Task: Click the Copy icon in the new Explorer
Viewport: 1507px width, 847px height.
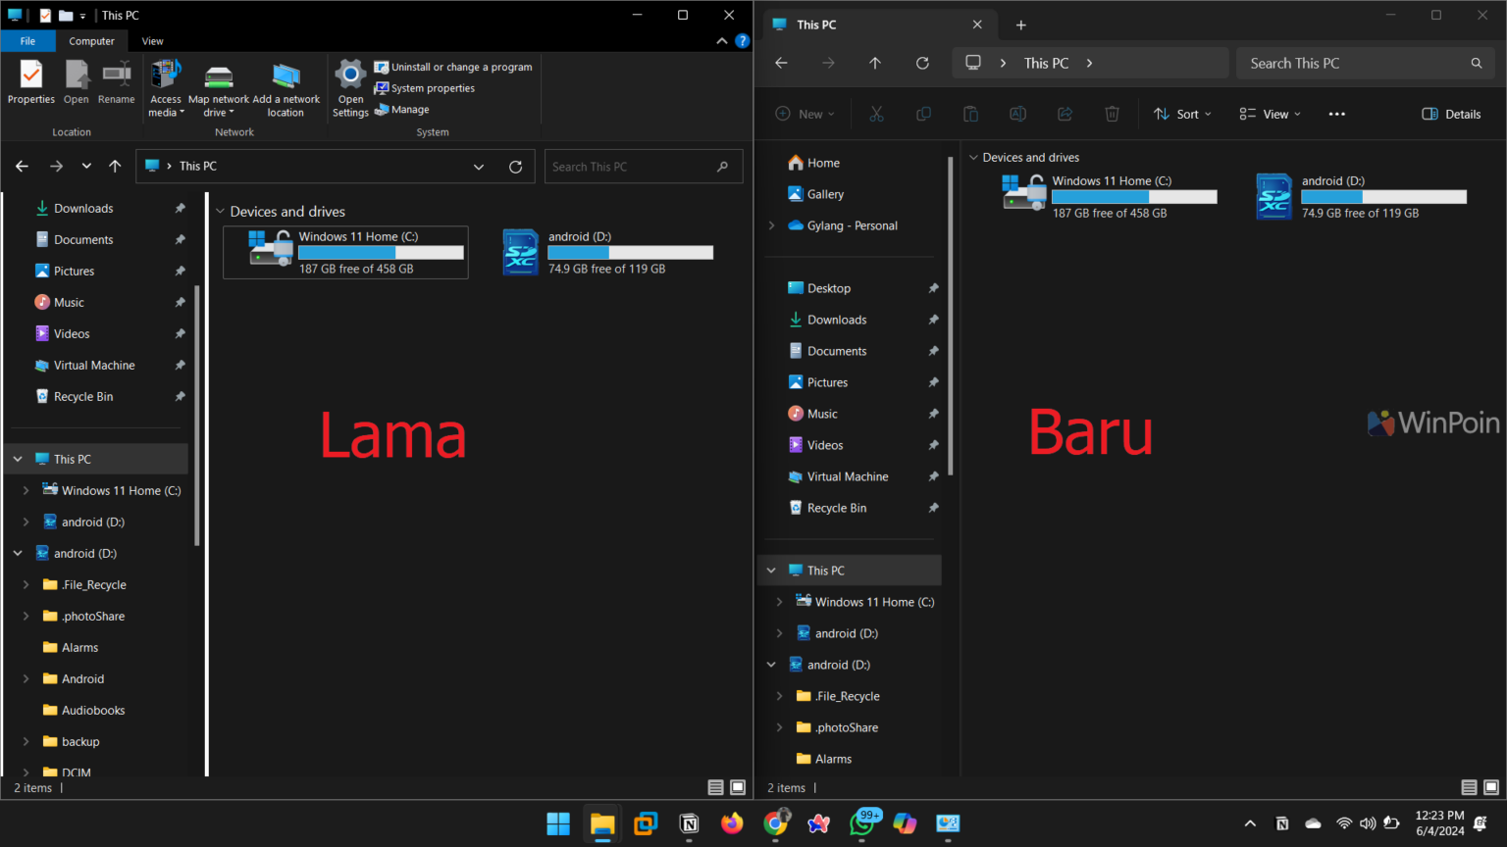Action: pyautogui.click(x=922, y=114)
